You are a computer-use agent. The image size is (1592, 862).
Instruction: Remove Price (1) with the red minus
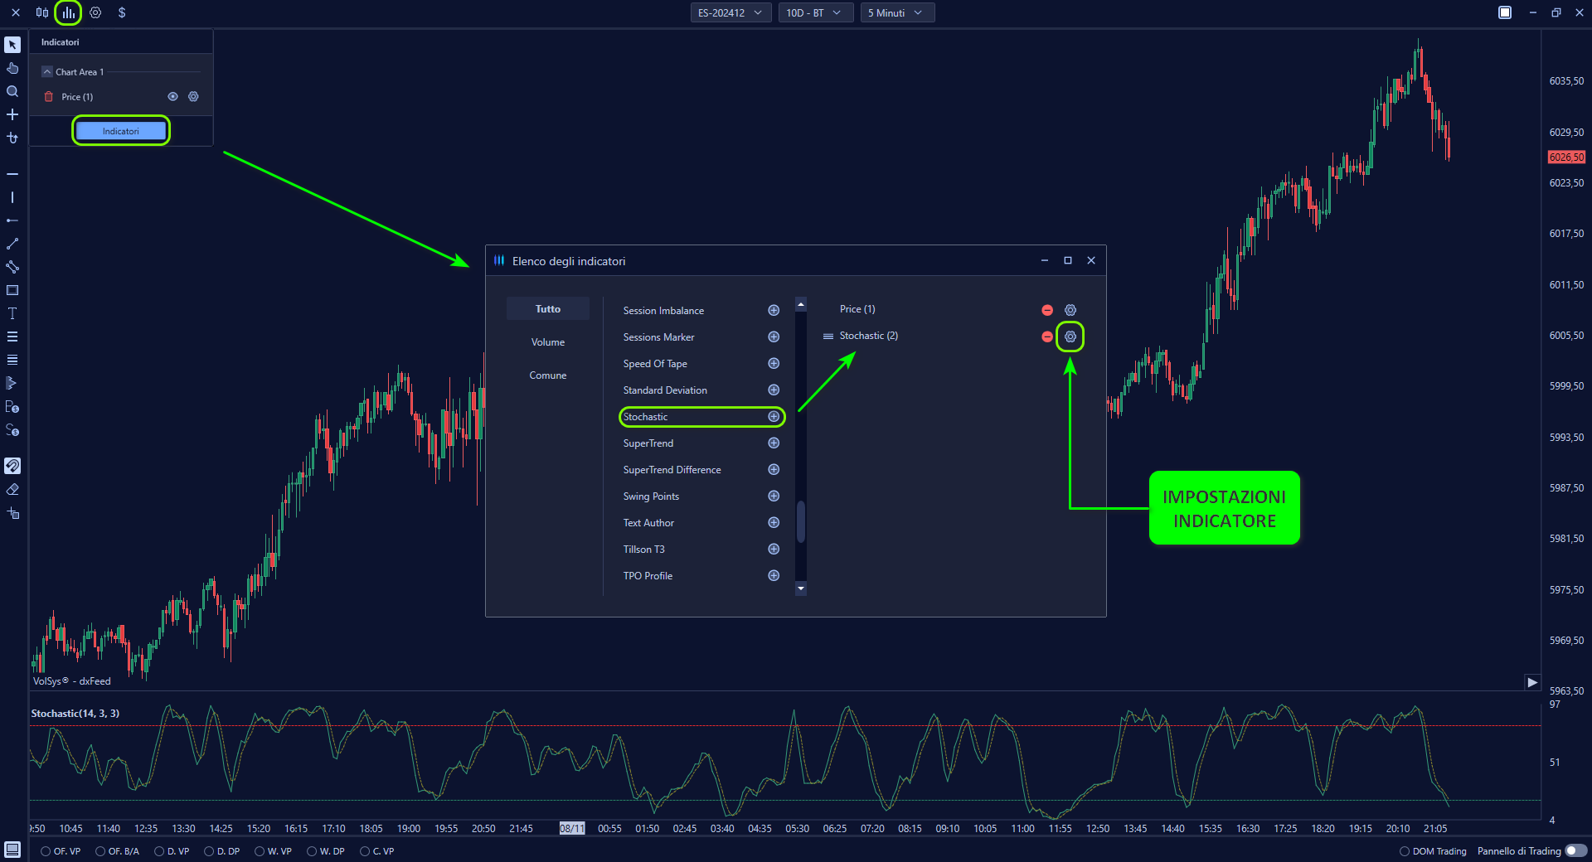tap(1047, 310)
